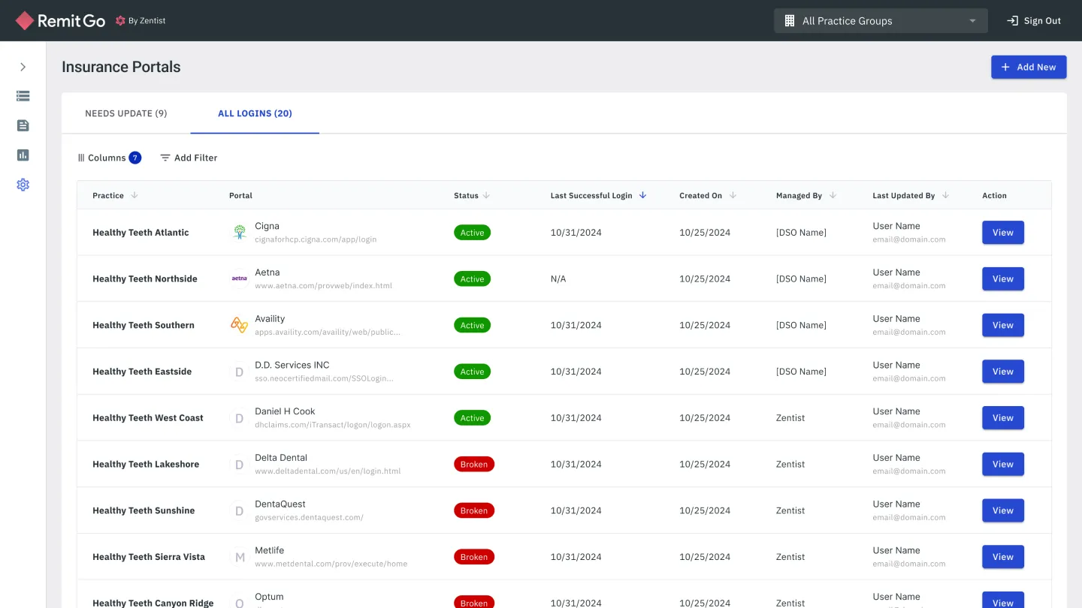View the Healthy Teeth Lakeshore login
The height and width of the screenshot is (608, 1082).
(1002, 464)
